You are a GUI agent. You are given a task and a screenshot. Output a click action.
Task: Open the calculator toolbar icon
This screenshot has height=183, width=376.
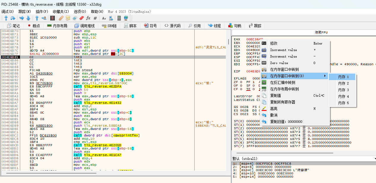tap(119, 18)
